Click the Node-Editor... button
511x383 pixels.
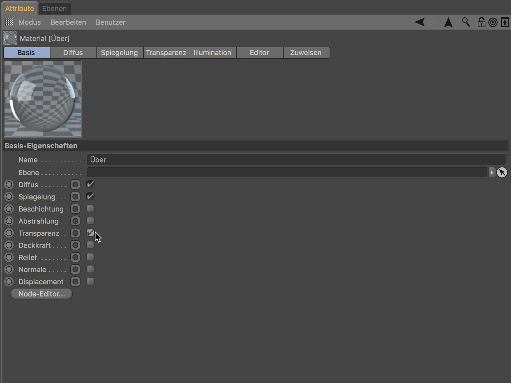click(x=42, y=294)
